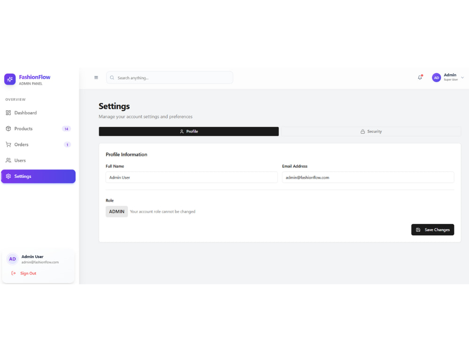The height and width of the screenshot is (352, 469).
Task: Click the Orders cart icon
Action: (x=8, y=145)
